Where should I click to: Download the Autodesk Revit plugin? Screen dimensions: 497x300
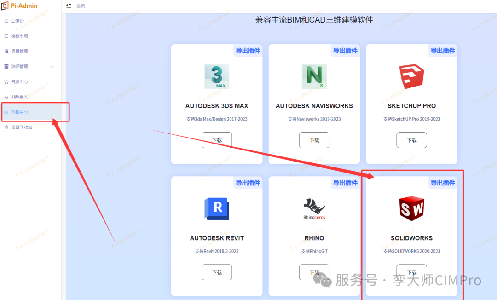coord(217,272)
